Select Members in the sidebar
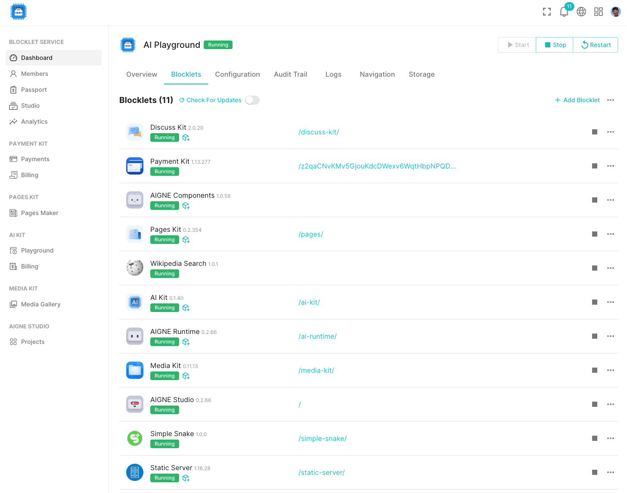 point(34,74)
